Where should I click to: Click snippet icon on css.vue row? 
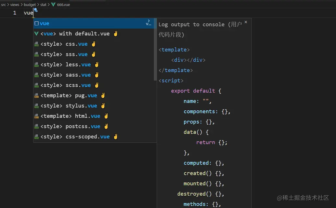pos(36,44)
